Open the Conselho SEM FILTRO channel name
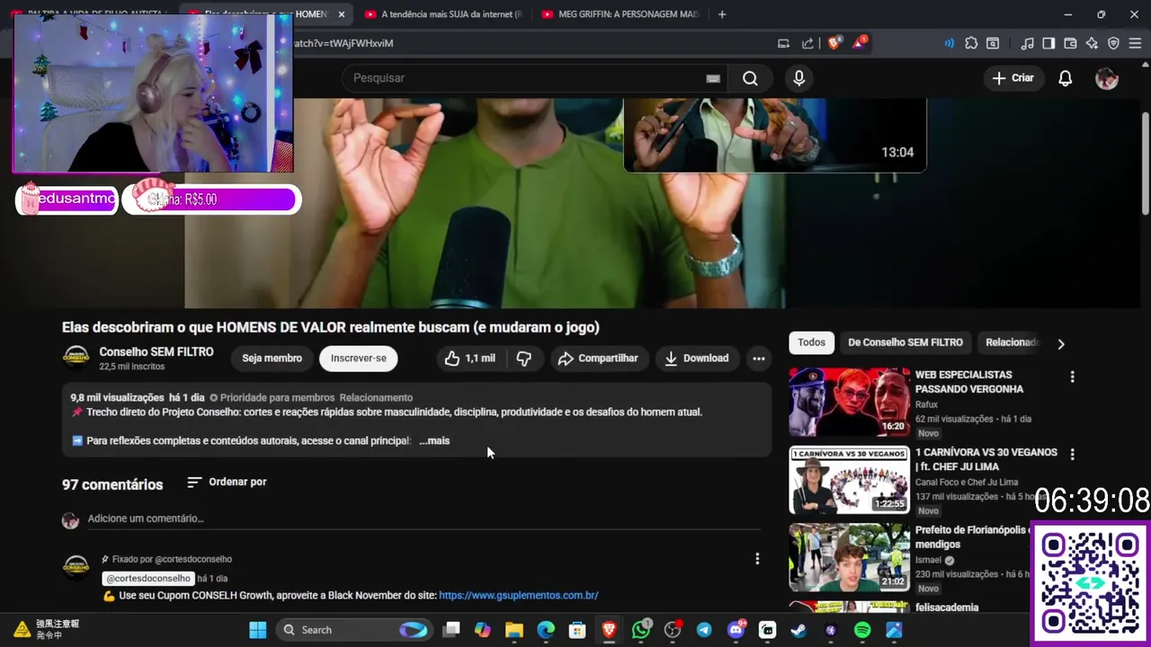 156,352
